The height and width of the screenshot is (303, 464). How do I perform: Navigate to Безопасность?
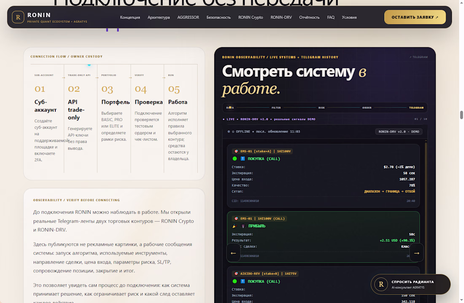click(x=219, y=17)
